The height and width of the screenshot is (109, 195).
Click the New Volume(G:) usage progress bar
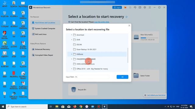tap(149, 38)
